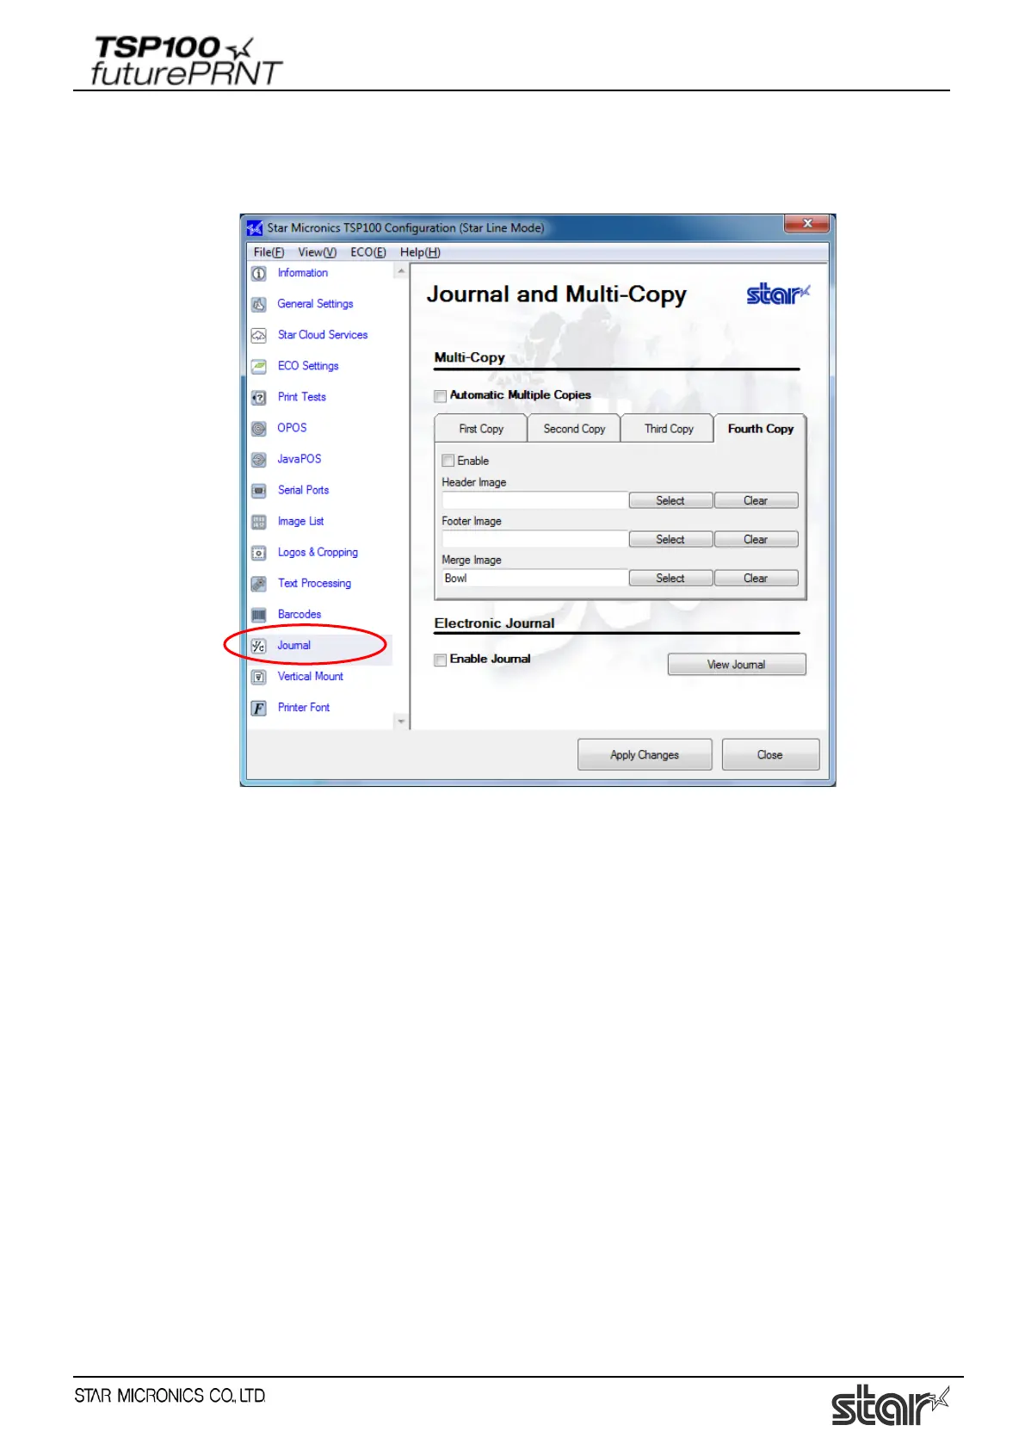The width and height of the screenshot is (1025, 1450).
Task: Click Select for Header Image
Action: pyautogui.click(x=670, y=500)
